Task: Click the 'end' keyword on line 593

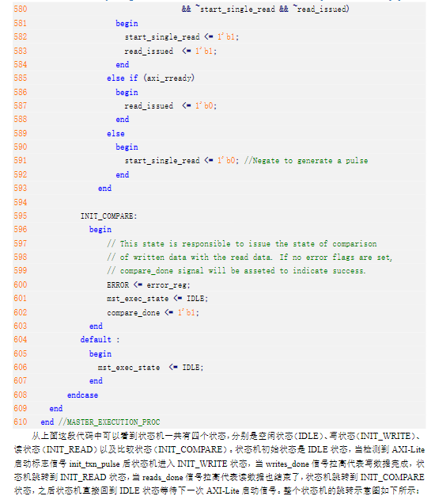Action: coord(104,188)
